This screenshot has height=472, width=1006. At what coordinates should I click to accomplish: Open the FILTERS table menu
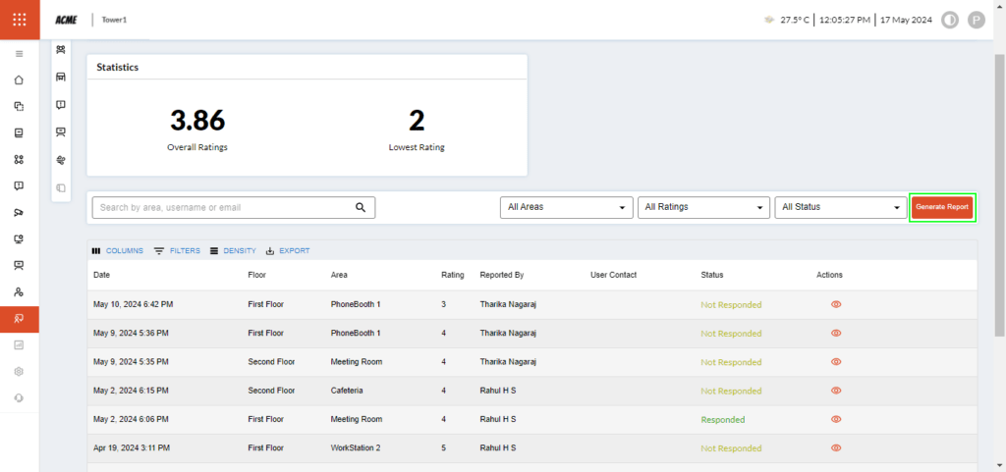(177, 251)
